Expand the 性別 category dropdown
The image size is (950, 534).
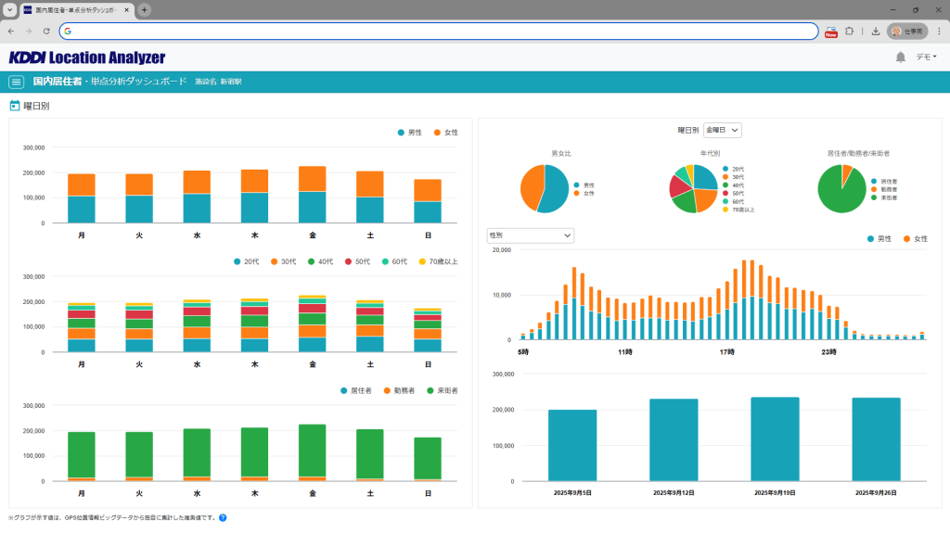(x=530, y=235)
